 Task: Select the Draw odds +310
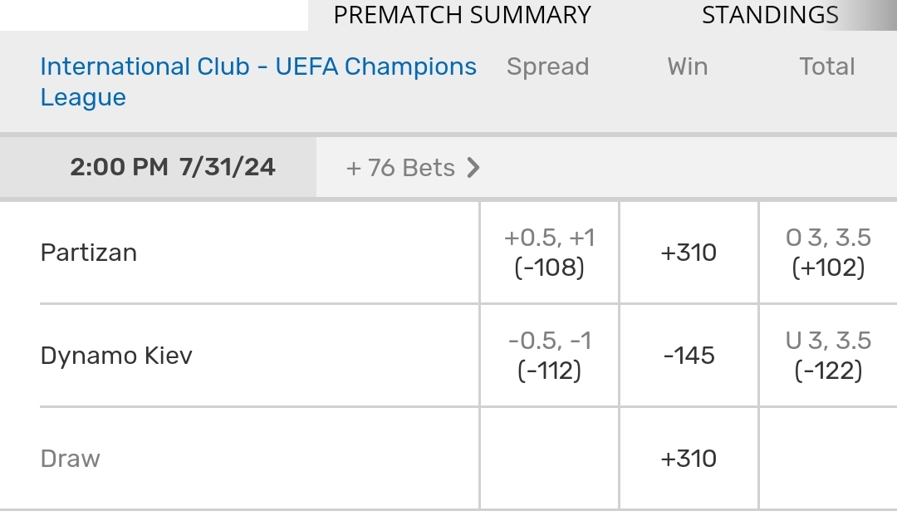point(689,459)
